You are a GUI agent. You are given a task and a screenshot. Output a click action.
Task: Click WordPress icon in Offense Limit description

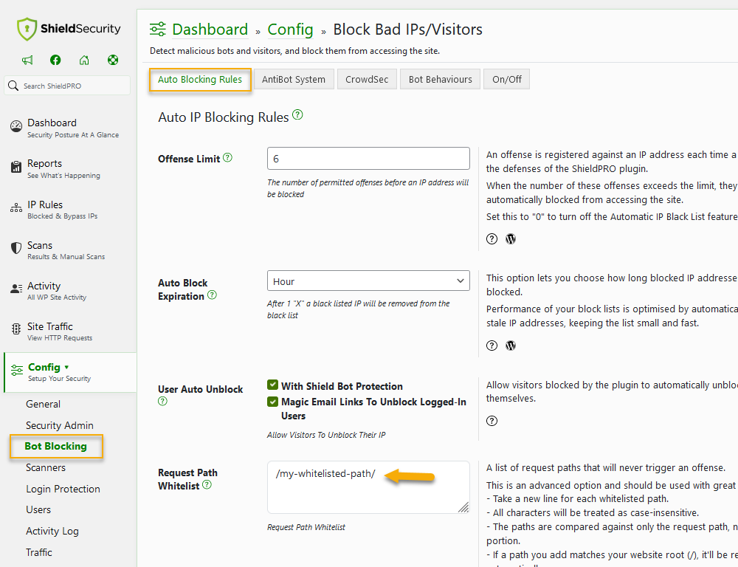click(511, 238)
